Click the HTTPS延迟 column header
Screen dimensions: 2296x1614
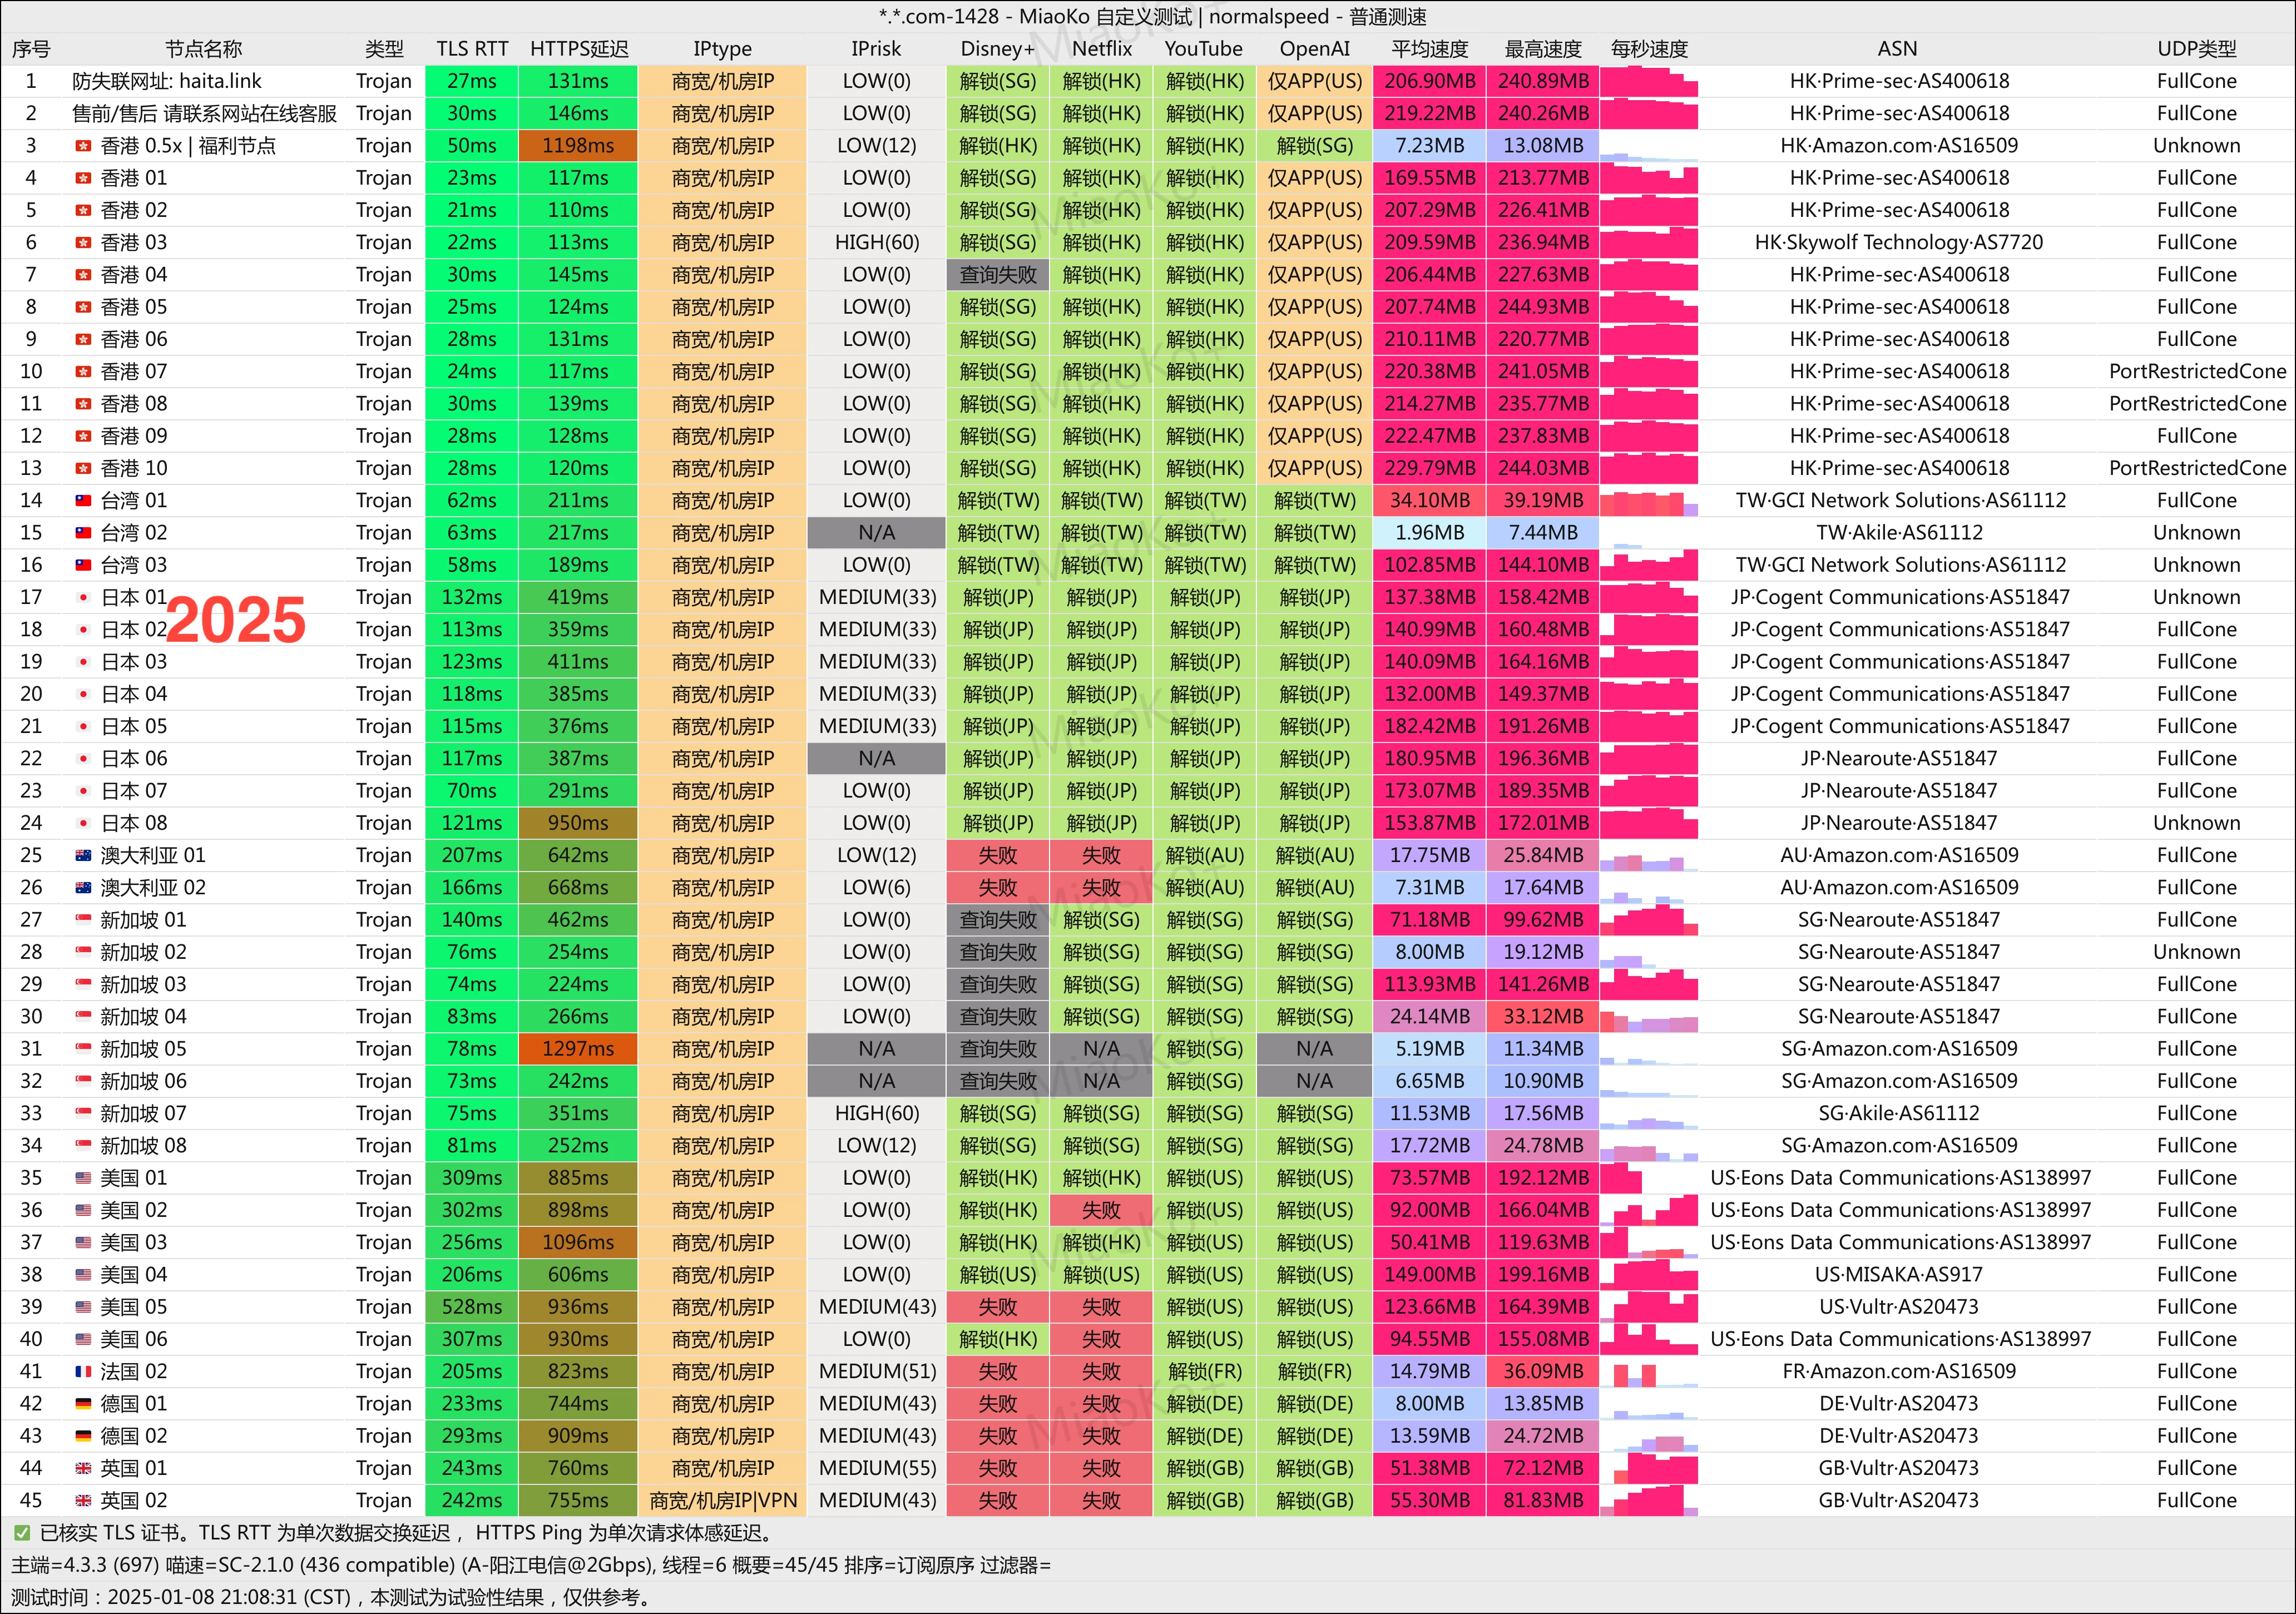tap(578, 49)
